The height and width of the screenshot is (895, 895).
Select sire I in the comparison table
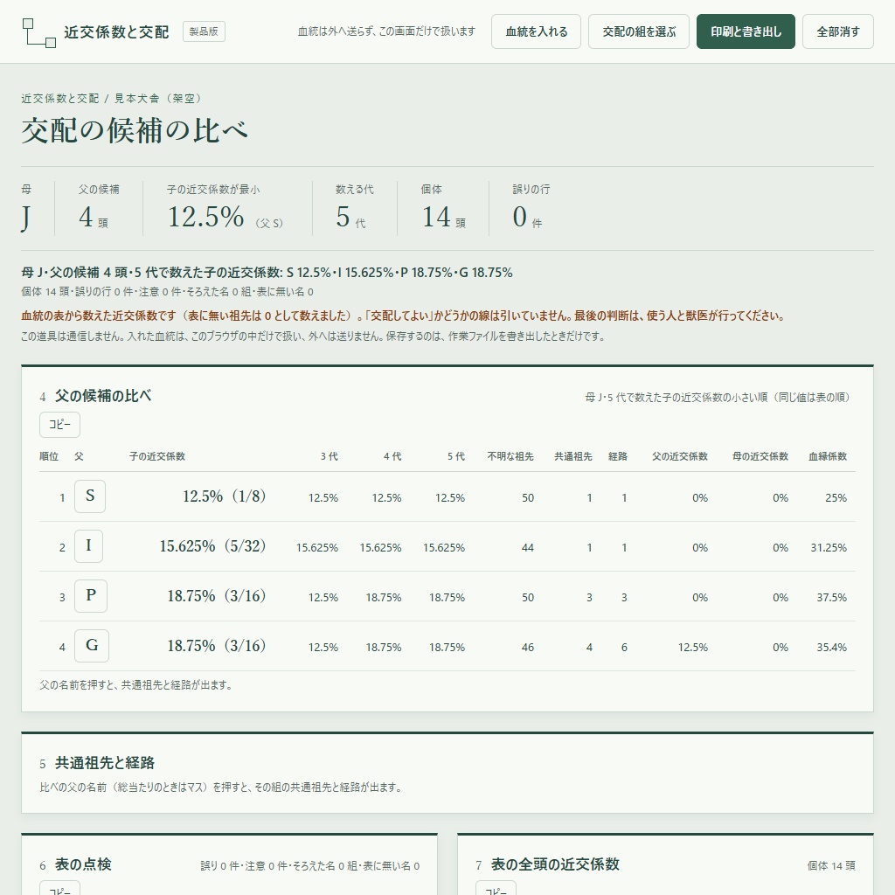pyautogui.click(x=88, y=545)
